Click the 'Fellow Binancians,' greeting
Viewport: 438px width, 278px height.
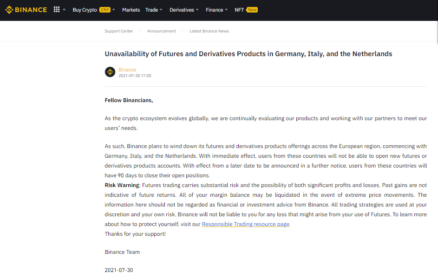[129, 100]
